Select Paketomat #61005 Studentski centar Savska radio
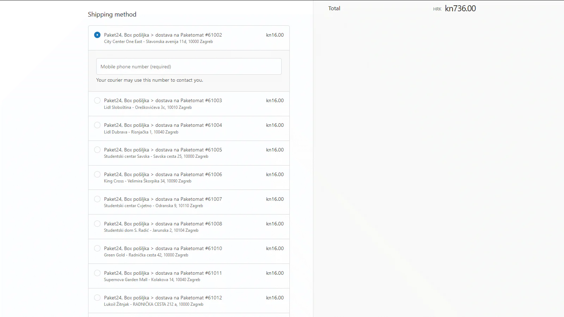Image resolution: width=564 pixels, height=317 pixels. (x=97, y=150)
